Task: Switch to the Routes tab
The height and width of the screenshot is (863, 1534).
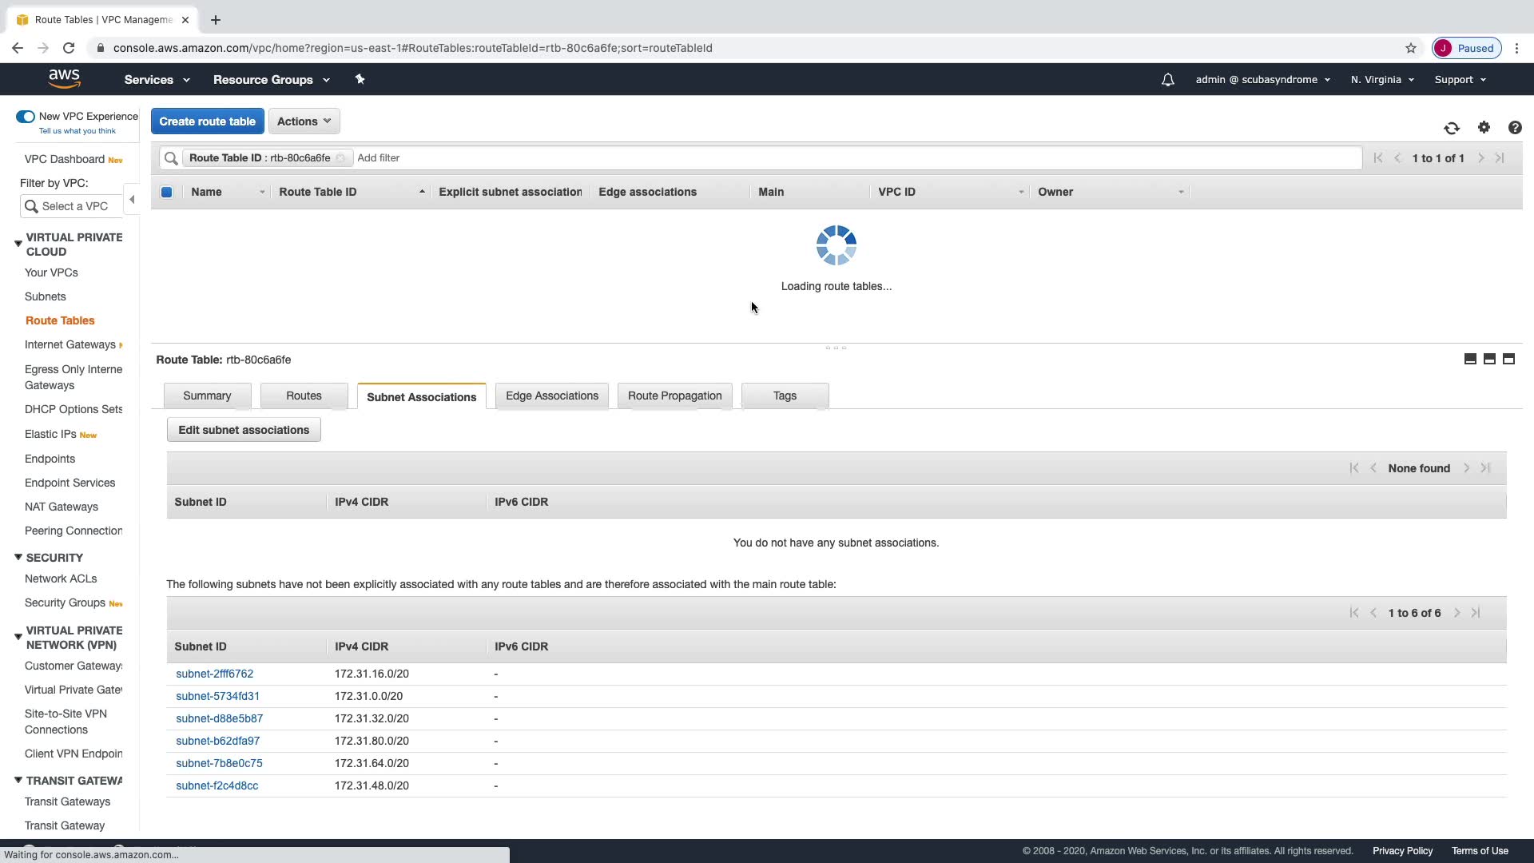Action: 304,396
